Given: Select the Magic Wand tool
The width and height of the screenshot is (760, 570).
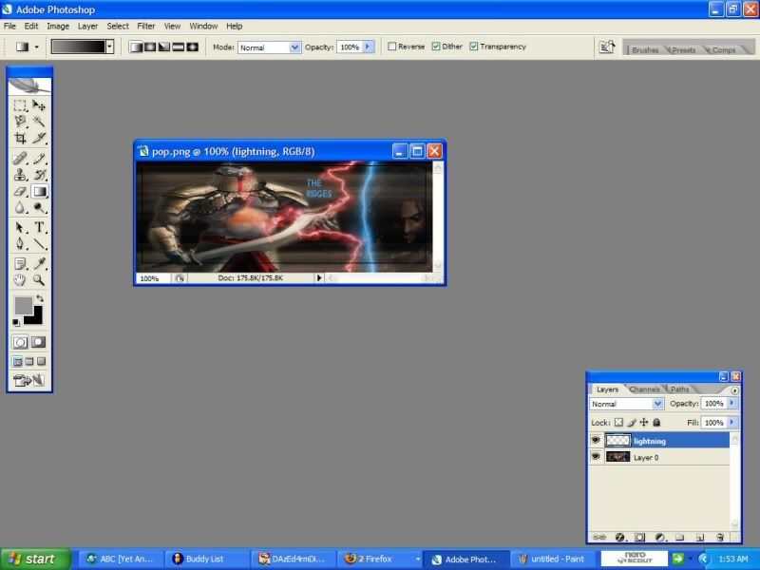Looking at the screenshot, I should 39,122.
